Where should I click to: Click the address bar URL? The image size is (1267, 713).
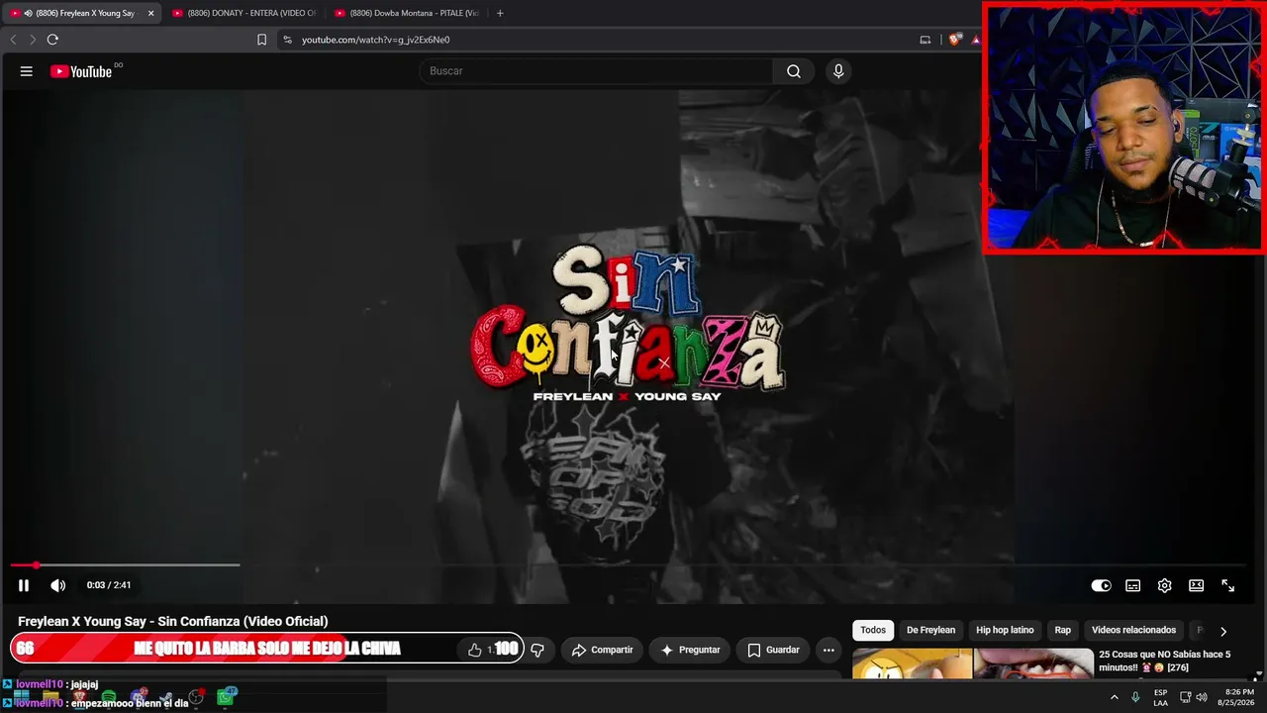pyautogui.click(x=376, y=40)
